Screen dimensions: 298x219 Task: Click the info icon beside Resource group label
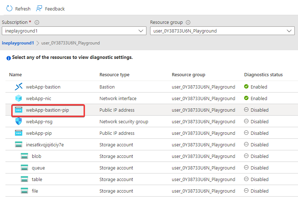pos(188,22)
